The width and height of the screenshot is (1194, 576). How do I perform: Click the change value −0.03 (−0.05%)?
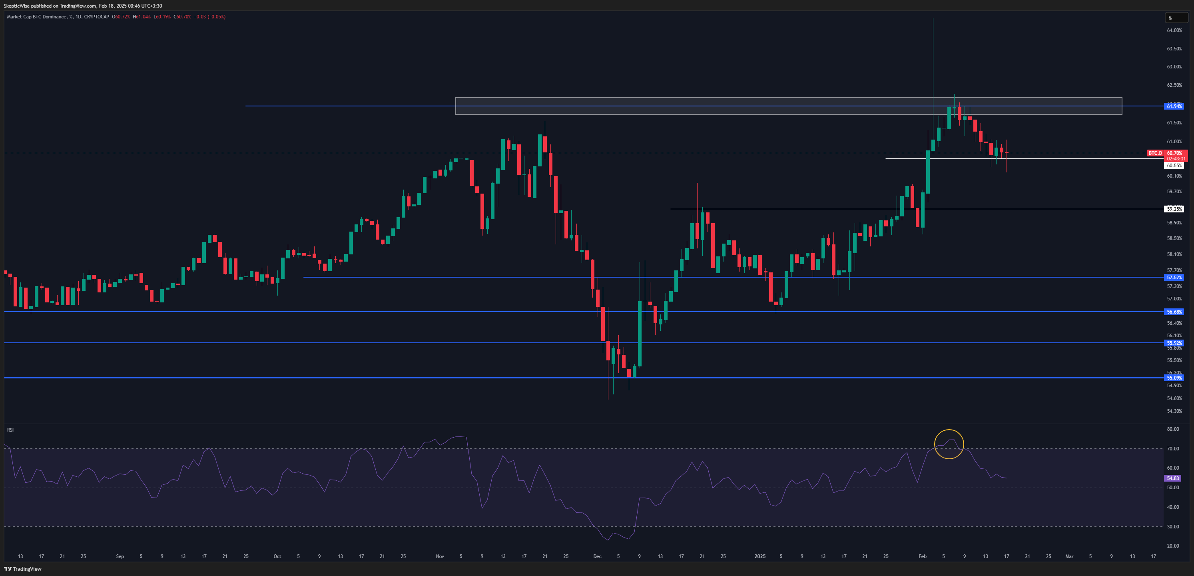pyautogui.click(x=210, y=17)
